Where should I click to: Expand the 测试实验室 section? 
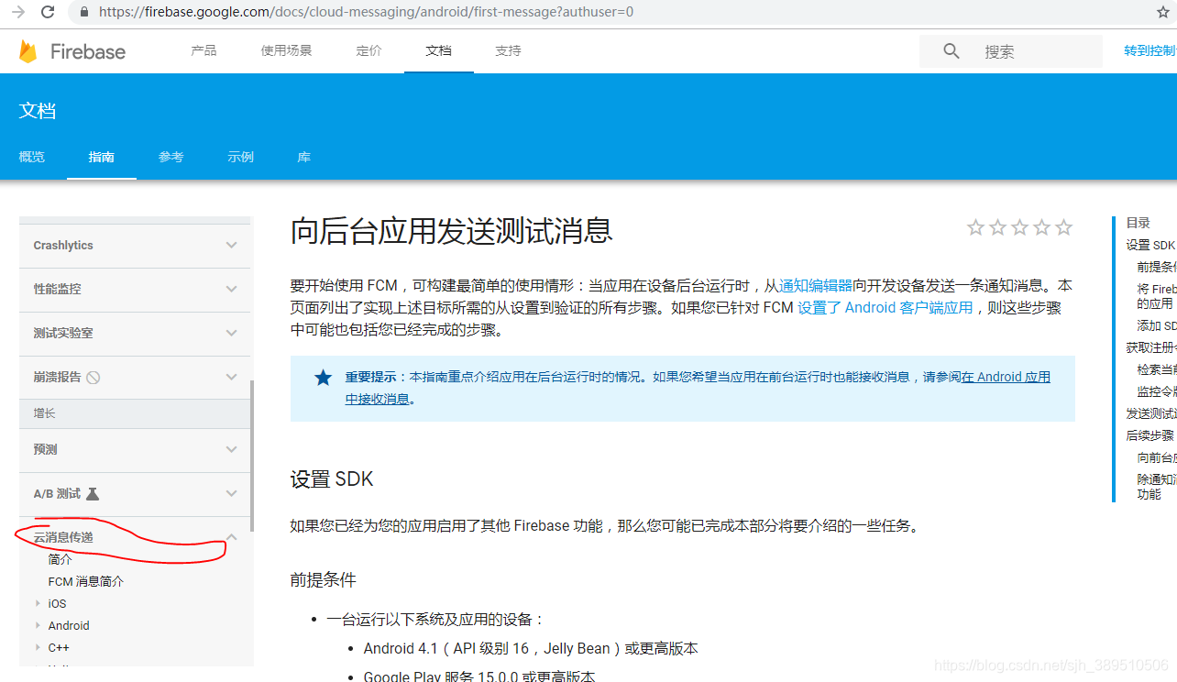(231, 333)
